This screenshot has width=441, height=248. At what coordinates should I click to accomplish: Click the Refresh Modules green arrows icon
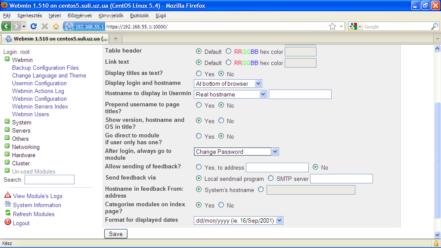pos(7,213)
